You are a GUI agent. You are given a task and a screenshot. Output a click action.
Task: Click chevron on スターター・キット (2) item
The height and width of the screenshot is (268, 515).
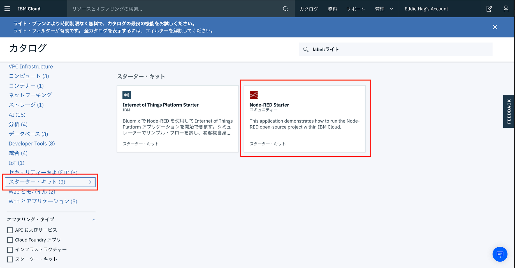[x=91, y=182]
